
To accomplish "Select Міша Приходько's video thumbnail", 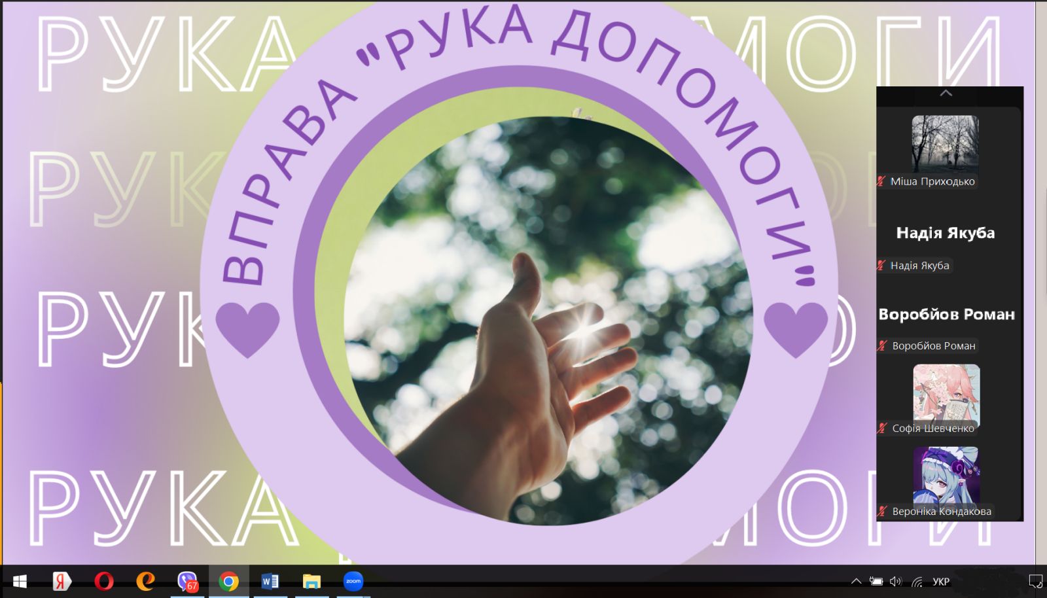I will point(945,144).
